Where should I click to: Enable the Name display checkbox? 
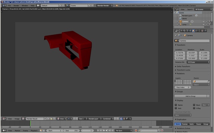coord(176,105)
